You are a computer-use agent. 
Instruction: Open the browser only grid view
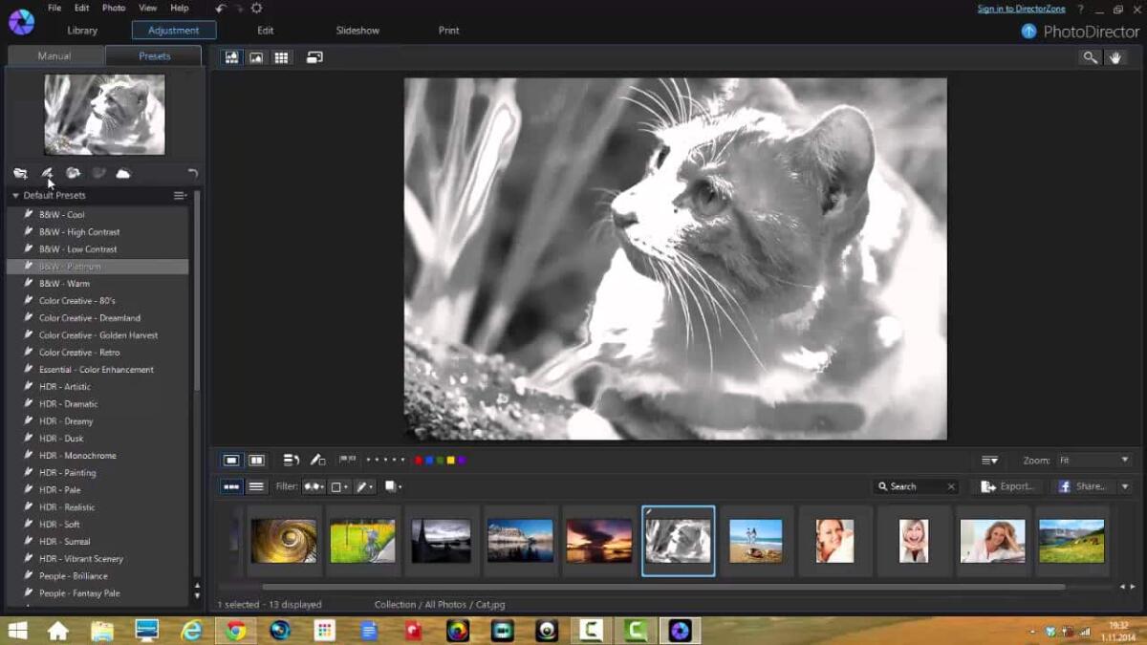coord(280,57)
